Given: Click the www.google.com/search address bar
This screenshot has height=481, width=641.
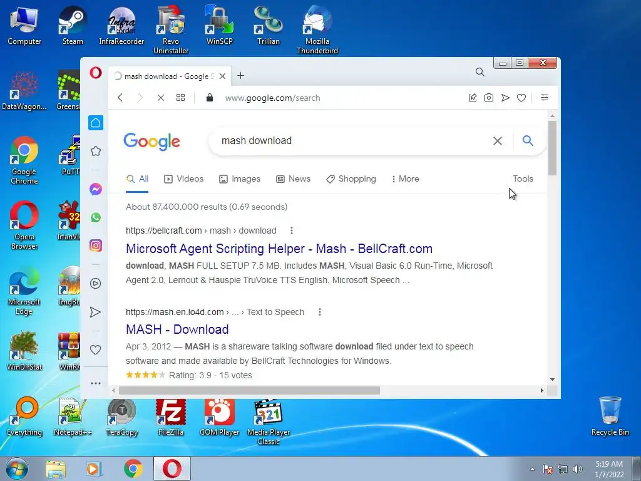Looking at the screenshot, I should (273, 98).
